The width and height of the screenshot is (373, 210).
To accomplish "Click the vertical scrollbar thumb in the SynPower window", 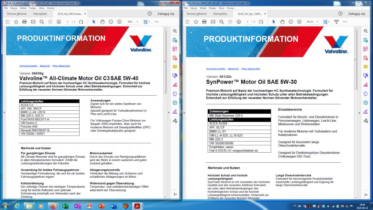I will [356, 59].
